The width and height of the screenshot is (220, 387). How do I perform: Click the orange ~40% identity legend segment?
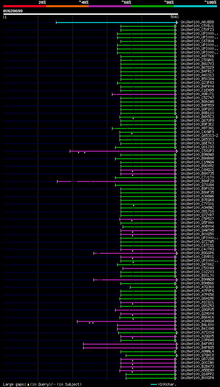click(x=67, y=6)
